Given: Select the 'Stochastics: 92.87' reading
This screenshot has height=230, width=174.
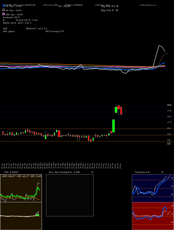Looking at the screenshot, I should (11, 17).
